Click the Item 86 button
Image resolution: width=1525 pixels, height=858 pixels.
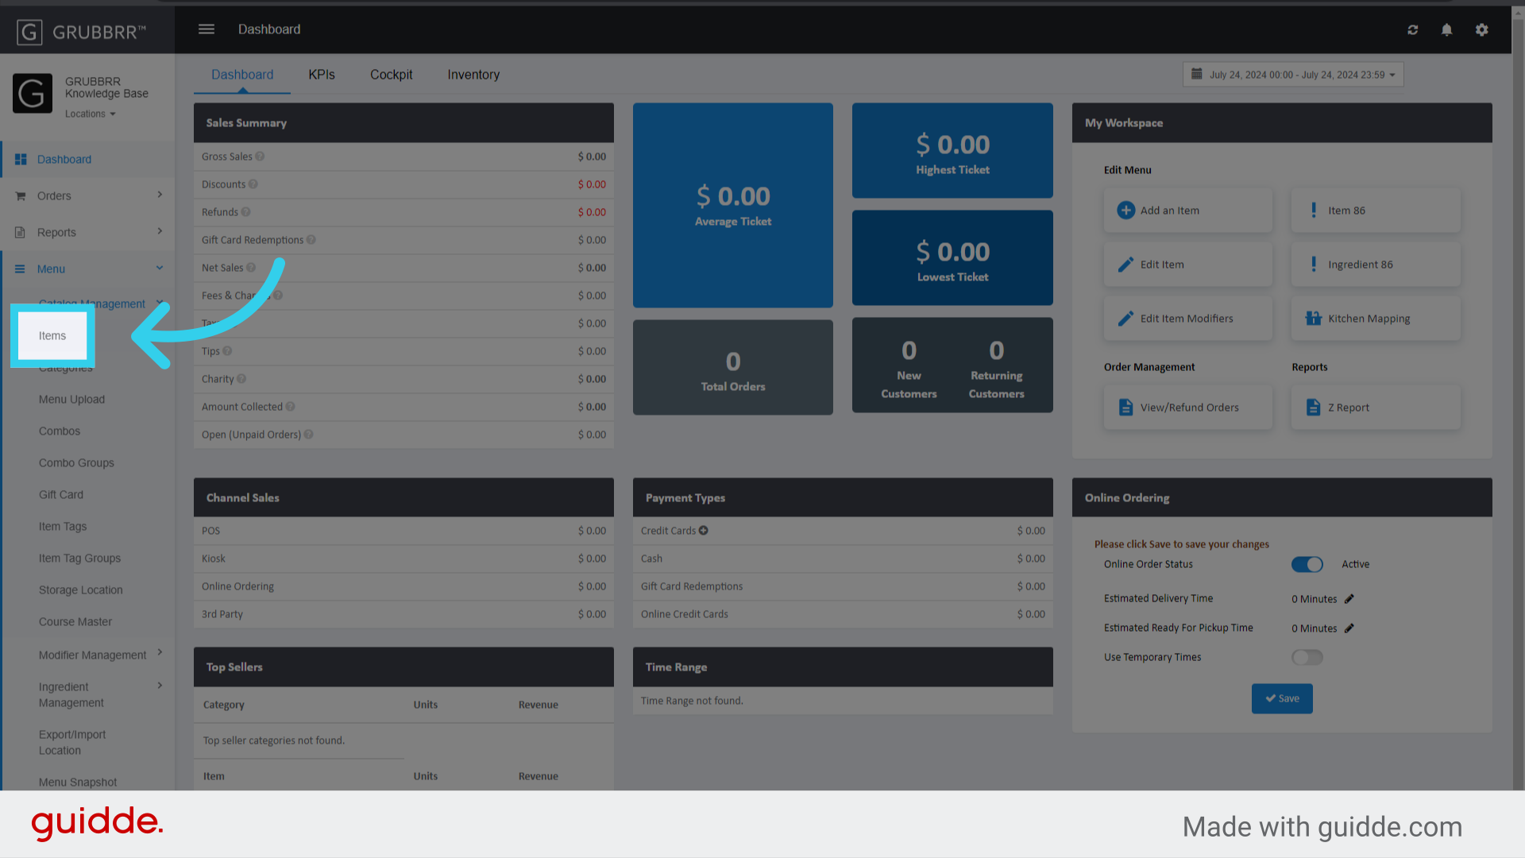1376,211
